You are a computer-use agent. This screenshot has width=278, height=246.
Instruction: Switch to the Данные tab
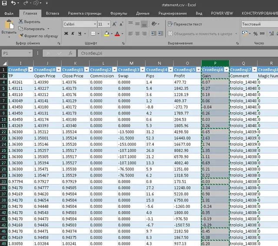point(143,13)
